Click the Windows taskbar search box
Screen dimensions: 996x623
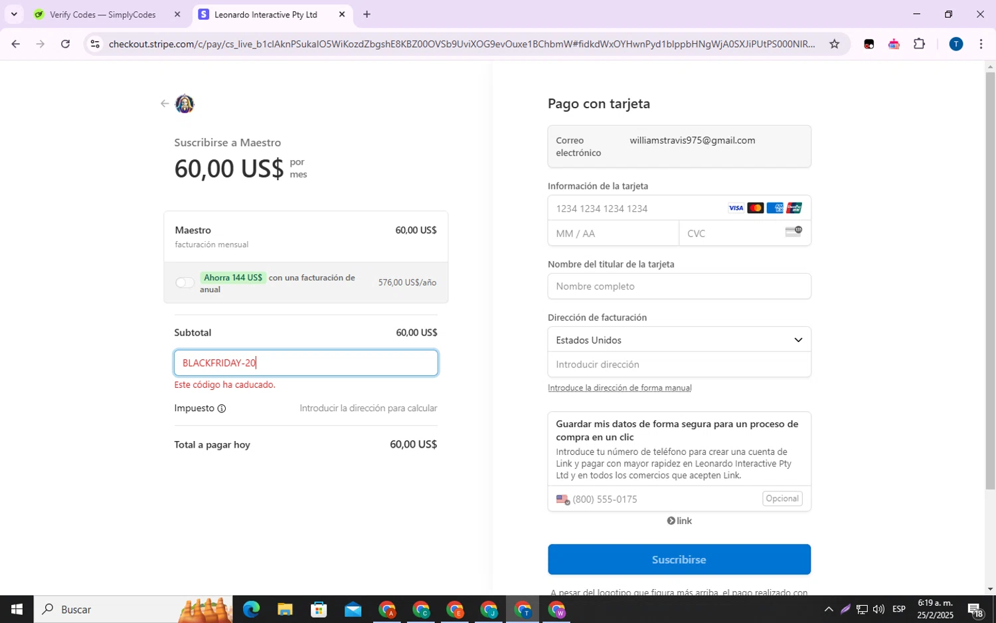pyautogui.click(x=133, y=609)
